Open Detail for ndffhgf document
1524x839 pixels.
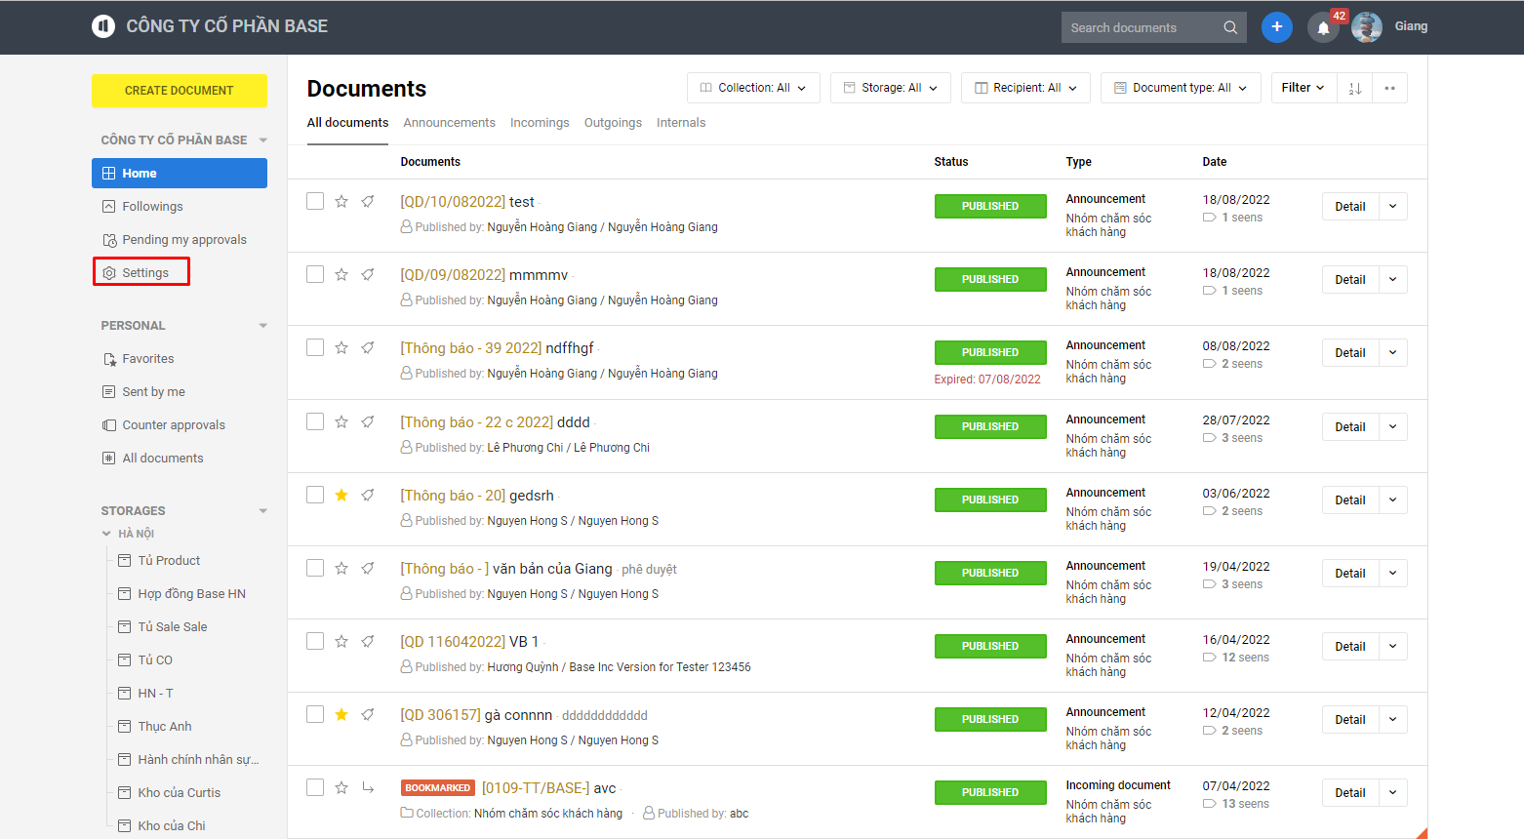click(x=1350, y=353)
